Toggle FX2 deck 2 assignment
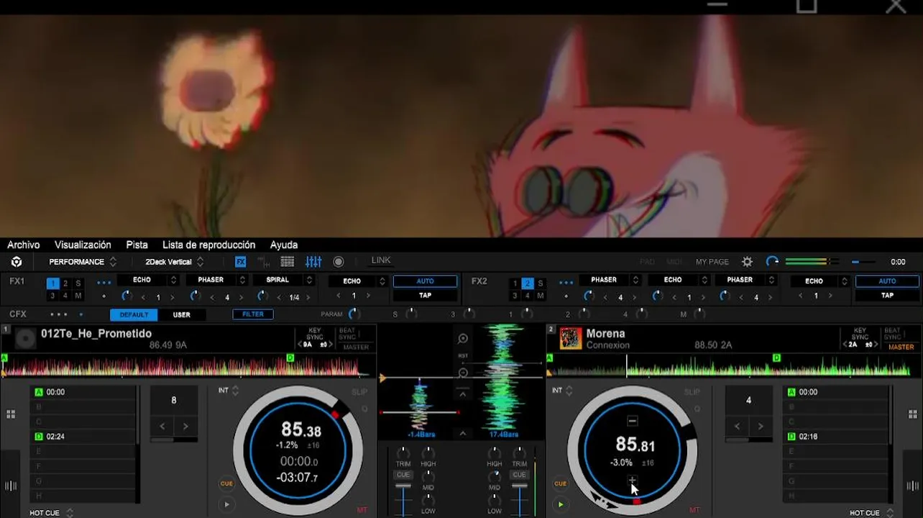The height and width of the screenshot is (518, 923). pos(528,283)
